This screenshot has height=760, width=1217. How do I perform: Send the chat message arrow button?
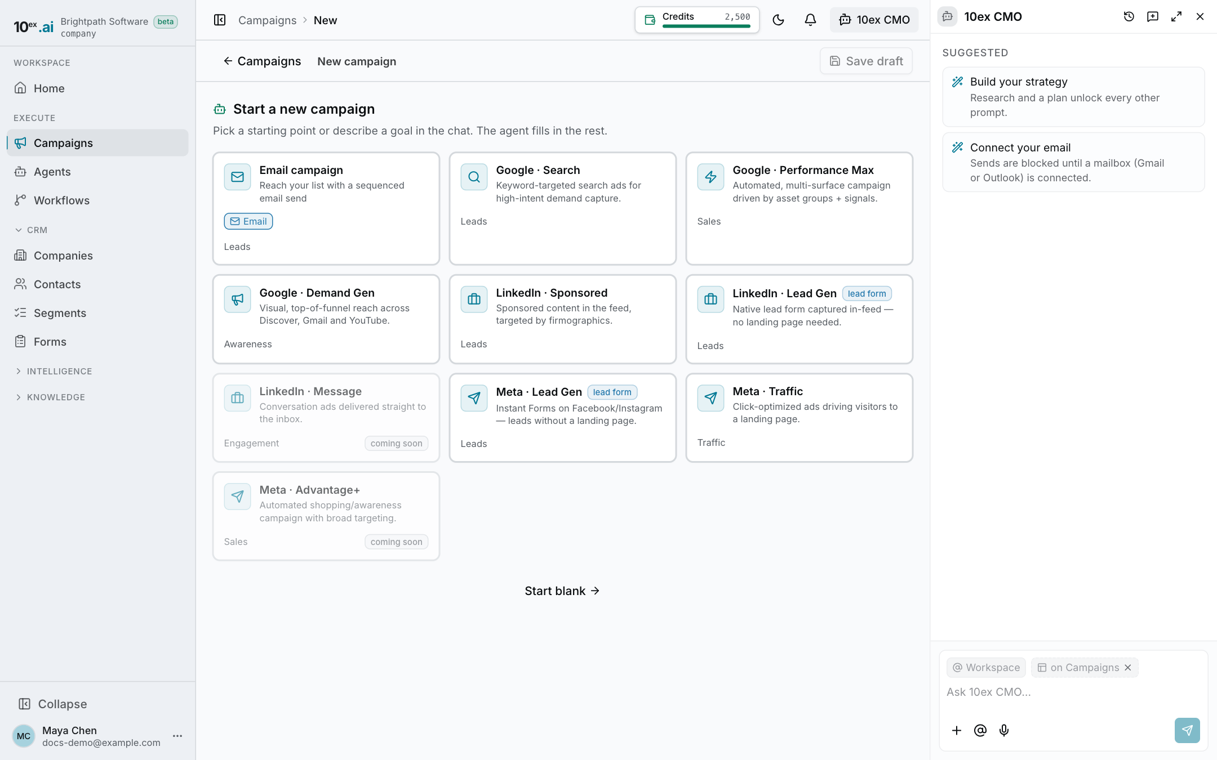tap(1187, 730)
